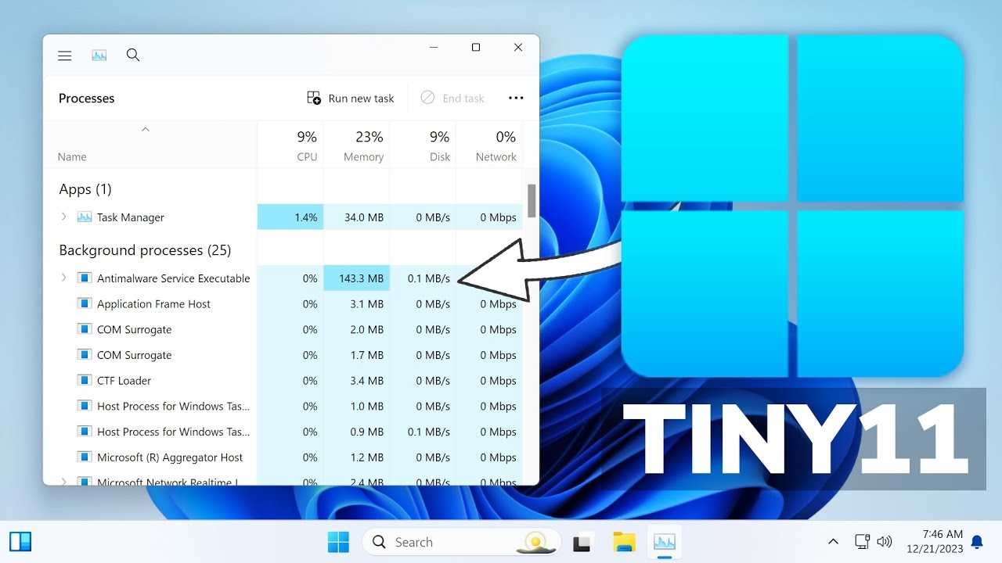This screenshot has width=1002, height=563.
Task: Open the Task Manager search icon
Action: [133, 55]
